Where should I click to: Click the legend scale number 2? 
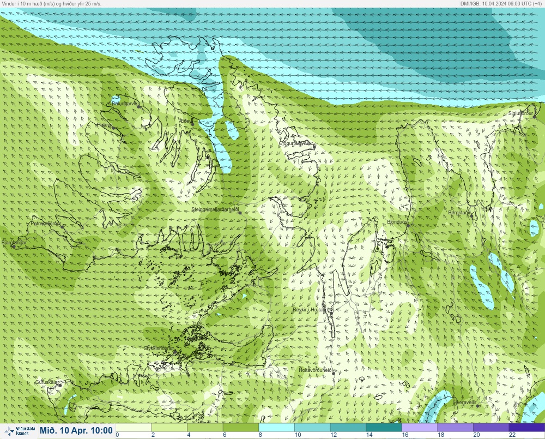(153, 435)
